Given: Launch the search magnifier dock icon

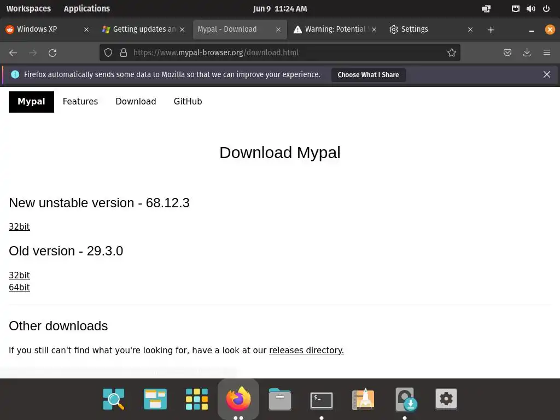Looking at the screenshot, I should pos(114,399).
